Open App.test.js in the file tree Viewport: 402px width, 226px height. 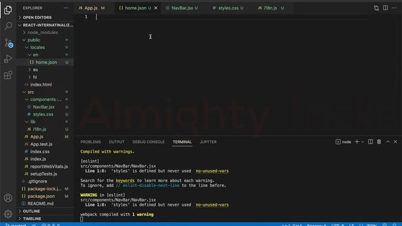point(45,144)
